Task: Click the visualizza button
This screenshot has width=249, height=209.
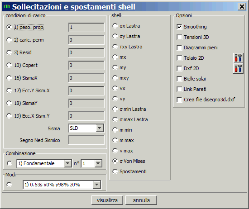Action: tap(107, 200)
